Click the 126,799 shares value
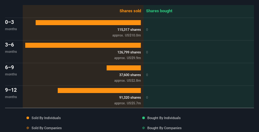Screen dimensions: 259x132 129,52
